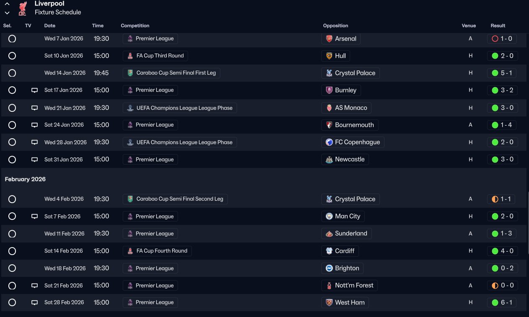
Task: Click the Newcastle club badge
Action: point(329,160)
